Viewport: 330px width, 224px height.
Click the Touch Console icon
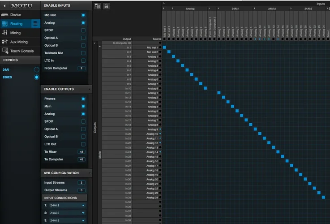click(x=5, y=51)
